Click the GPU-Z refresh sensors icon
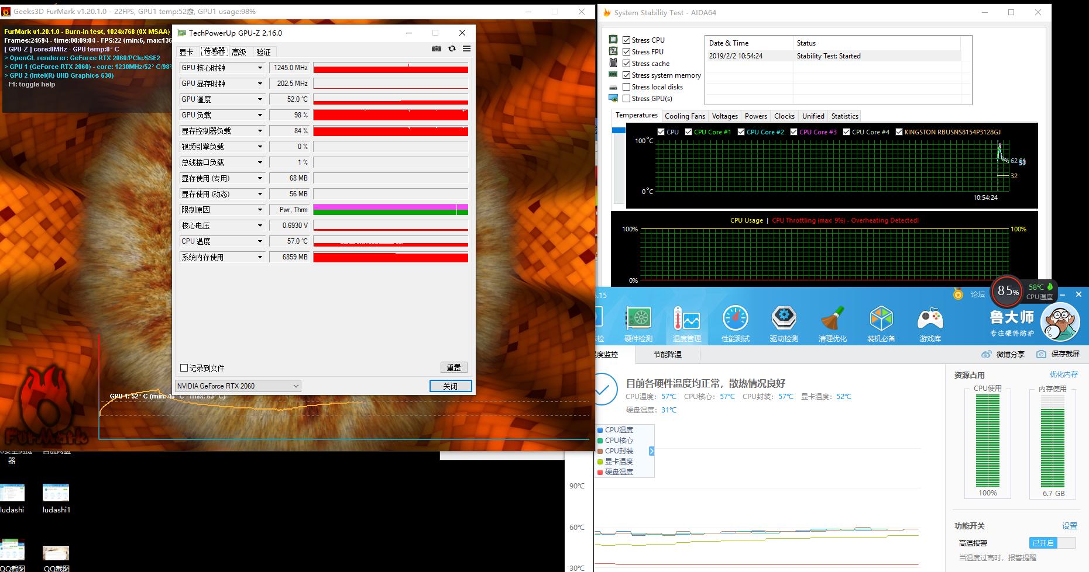 [451, 48]
